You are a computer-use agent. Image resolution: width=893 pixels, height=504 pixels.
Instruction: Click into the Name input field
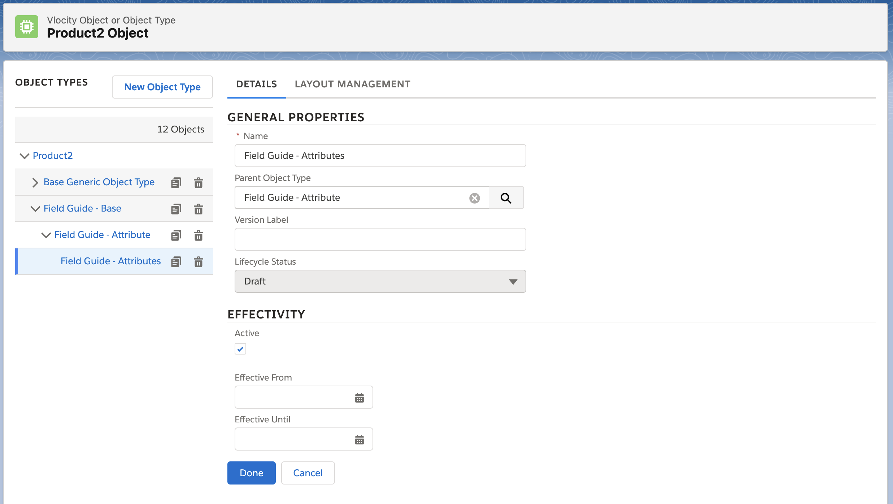point(380,156)
